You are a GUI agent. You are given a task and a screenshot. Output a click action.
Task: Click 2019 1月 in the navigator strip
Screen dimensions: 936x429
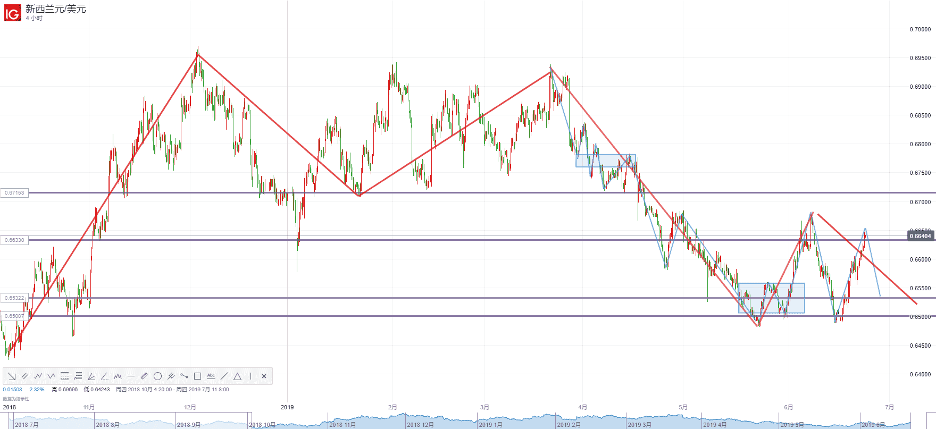491,425
